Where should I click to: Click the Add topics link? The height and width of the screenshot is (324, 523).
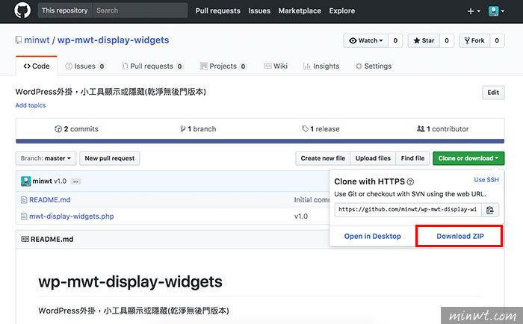click(31, 105)
